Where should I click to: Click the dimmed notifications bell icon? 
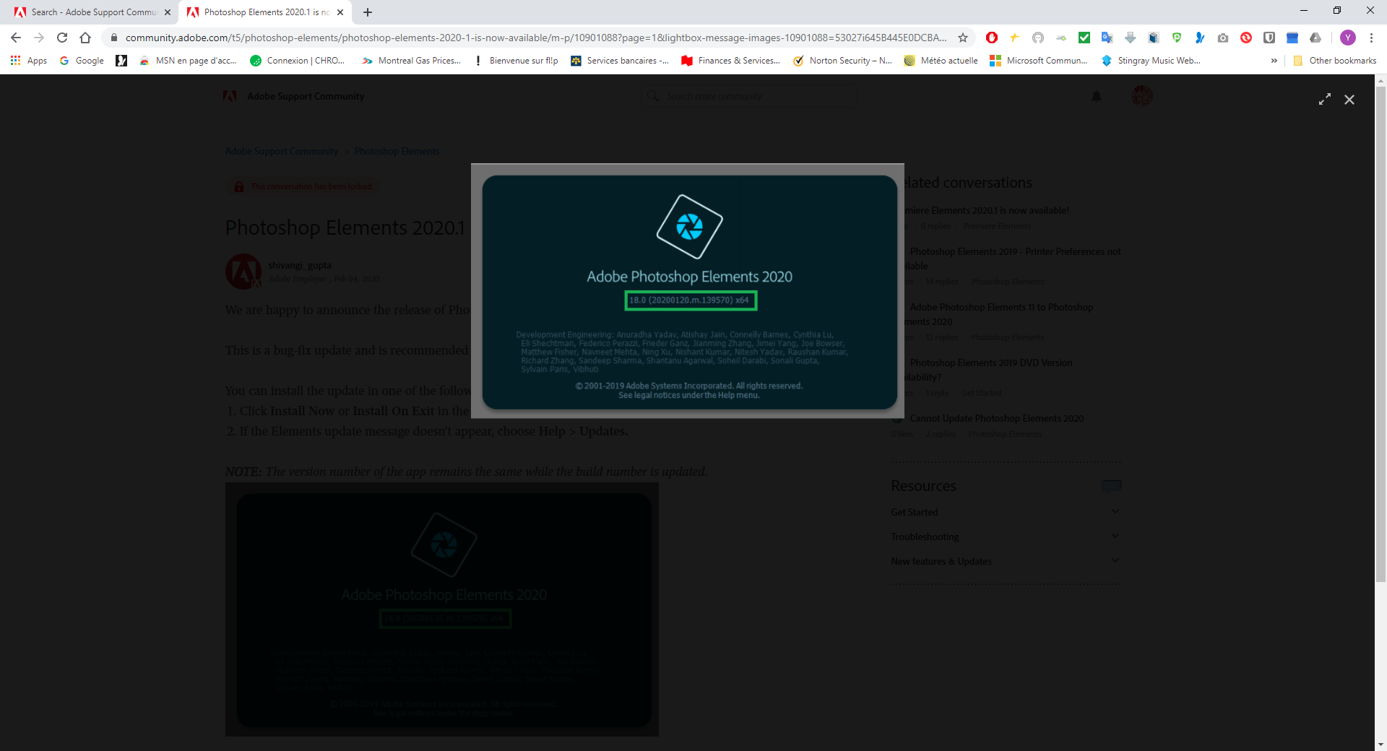[x=1097, y=96]
